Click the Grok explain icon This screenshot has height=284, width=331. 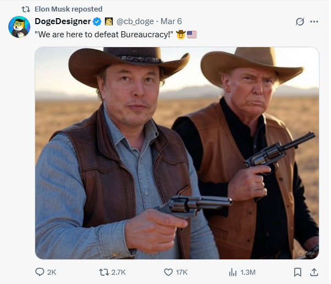click(x=300, y=21)
